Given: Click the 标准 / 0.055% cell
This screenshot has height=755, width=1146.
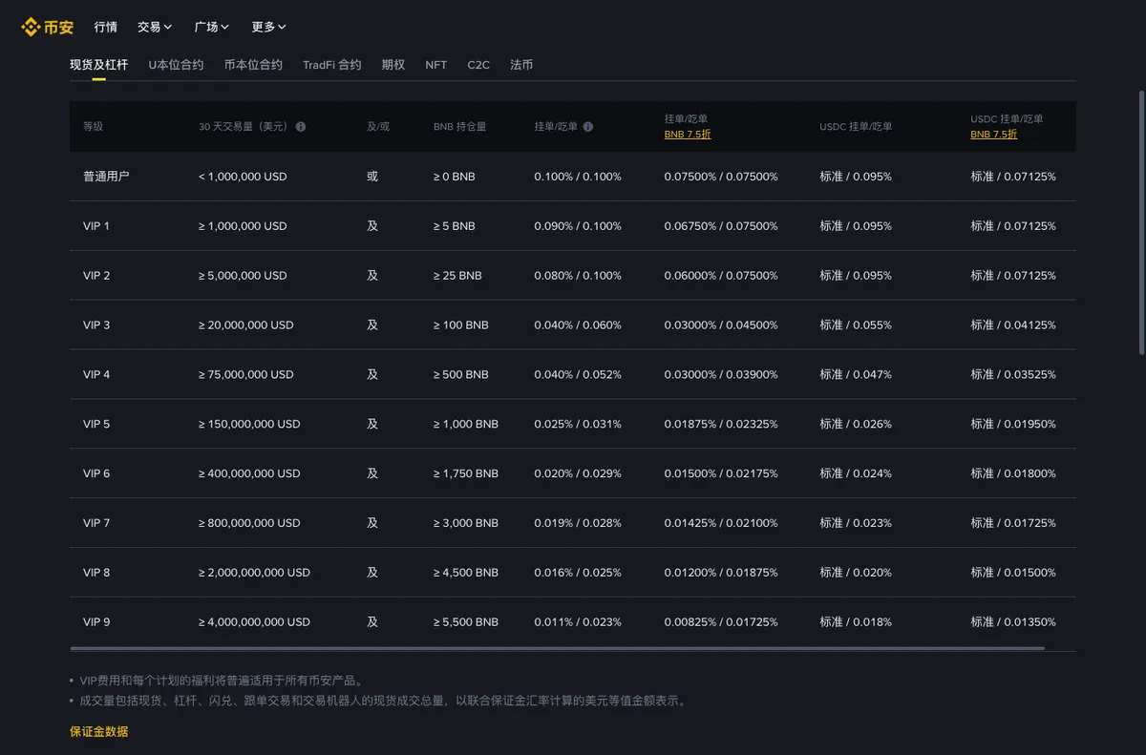Looking at the screenshot, I should pos(856,325).
